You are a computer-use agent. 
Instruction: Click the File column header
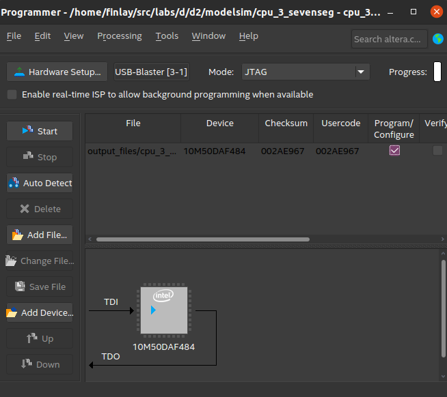coord(133,128)
